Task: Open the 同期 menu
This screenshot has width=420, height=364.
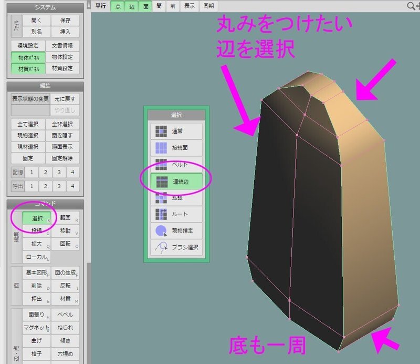Action: [x=208, y=6]
